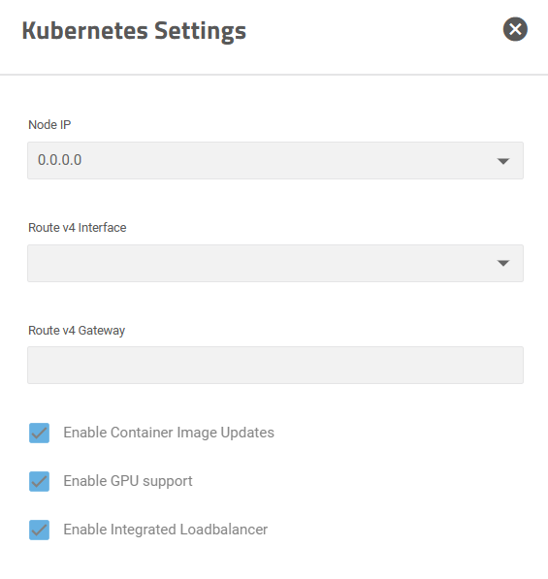Click the 0.0.0.0 value in Node IP
This screenshot has width=548, height=579.
click(x=59, y=160)
